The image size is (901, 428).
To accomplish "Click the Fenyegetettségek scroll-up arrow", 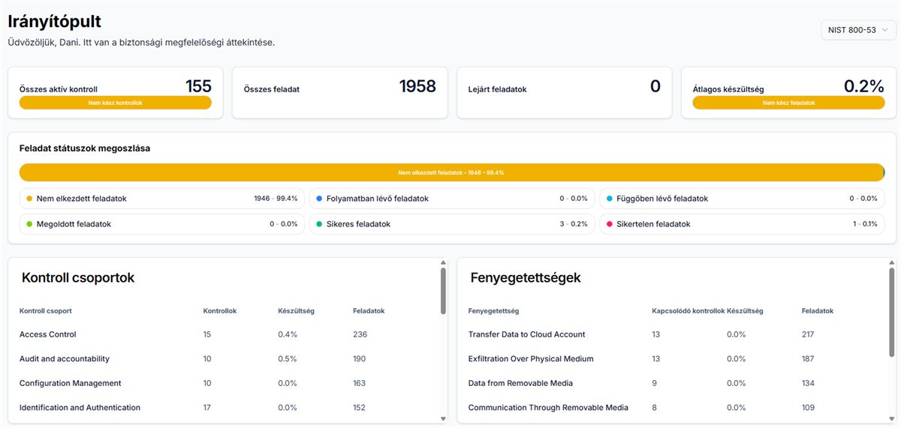I will click(x=891, y=263).
